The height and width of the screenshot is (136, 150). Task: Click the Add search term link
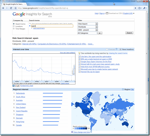pos(39,28)
